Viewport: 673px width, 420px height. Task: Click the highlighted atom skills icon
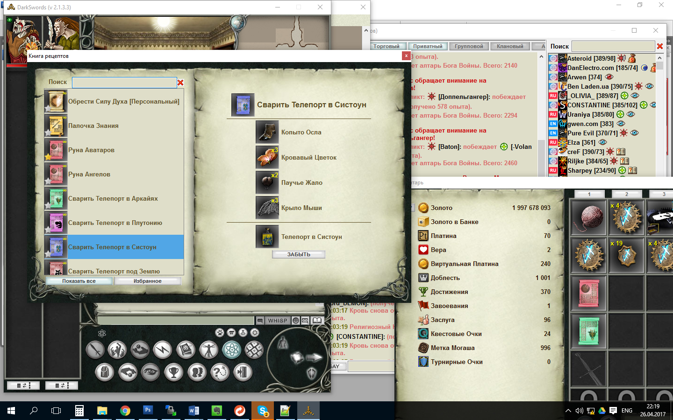click(231, 349)
